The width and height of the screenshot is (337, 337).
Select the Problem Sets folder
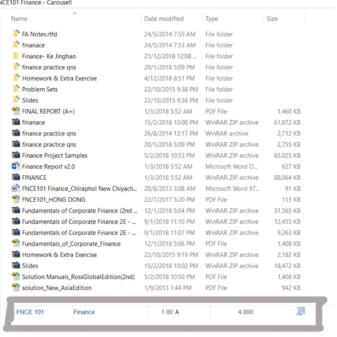point(40,89)
